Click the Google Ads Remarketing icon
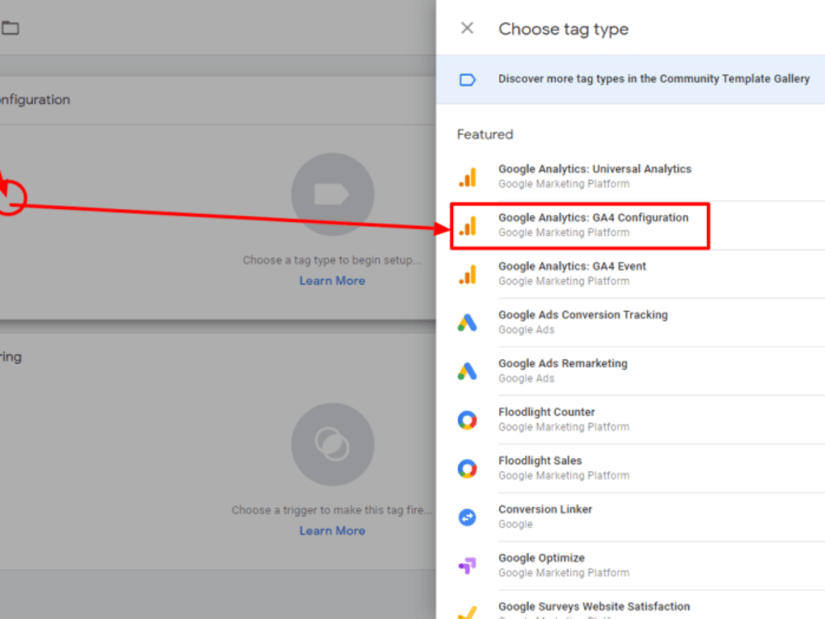This screenshot has height=619, width=825. point(467,371)
